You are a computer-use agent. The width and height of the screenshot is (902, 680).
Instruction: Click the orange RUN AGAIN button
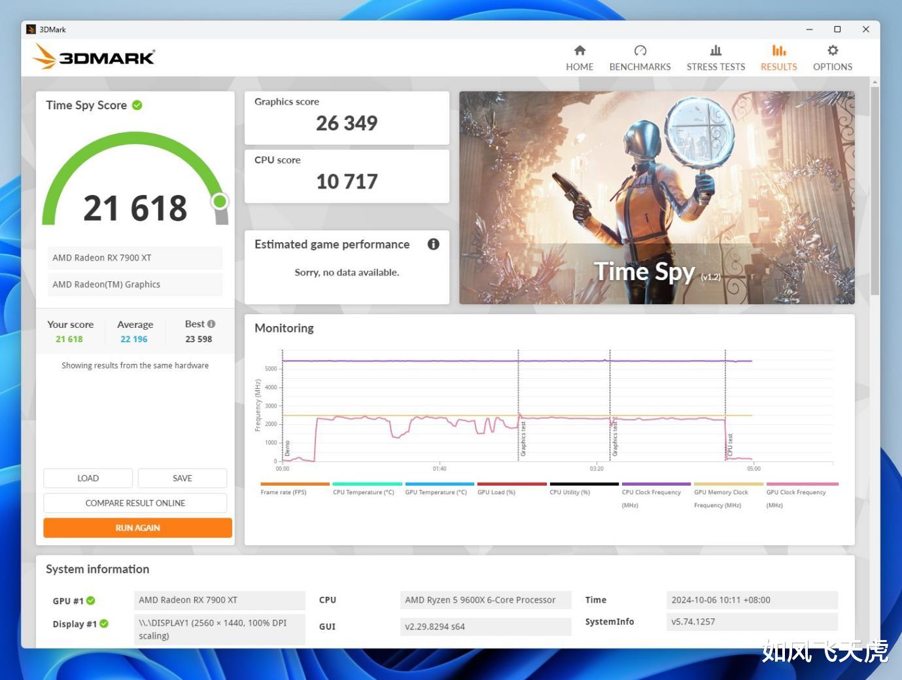coord(137,528)
